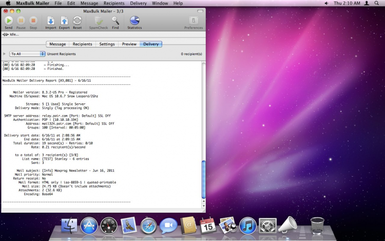Expand the disclosure triangle beside To All
The width and height of the screenshot is (385, 241).
click(x=4, y=54)
